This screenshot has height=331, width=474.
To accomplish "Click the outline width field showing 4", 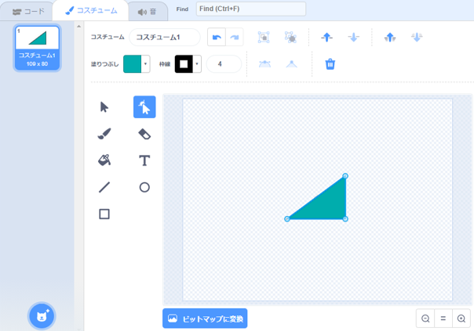I will click(x=224, y=64).
